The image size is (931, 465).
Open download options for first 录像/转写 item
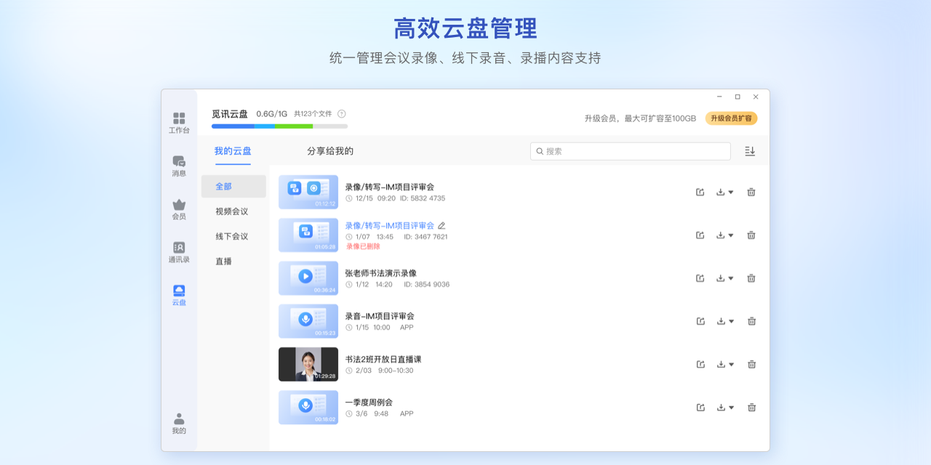pos(724,193)
